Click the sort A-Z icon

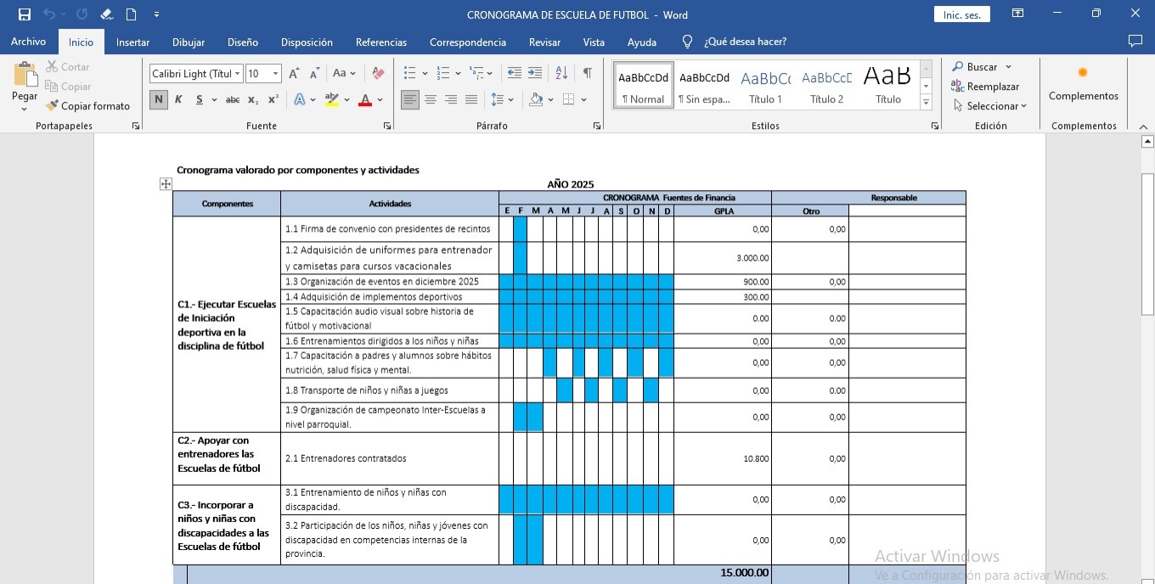pos(561,74)
